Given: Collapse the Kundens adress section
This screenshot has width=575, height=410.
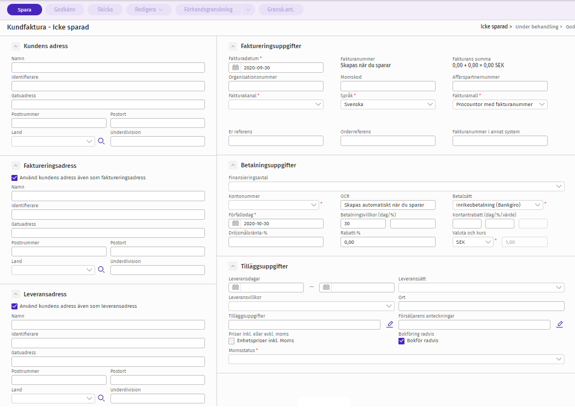Looking at the screenshot, I should [x=15, y=46].
